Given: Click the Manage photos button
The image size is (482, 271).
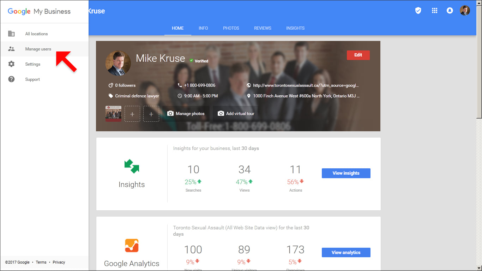Looking at the screenshot, I should (x=186, y=114).
